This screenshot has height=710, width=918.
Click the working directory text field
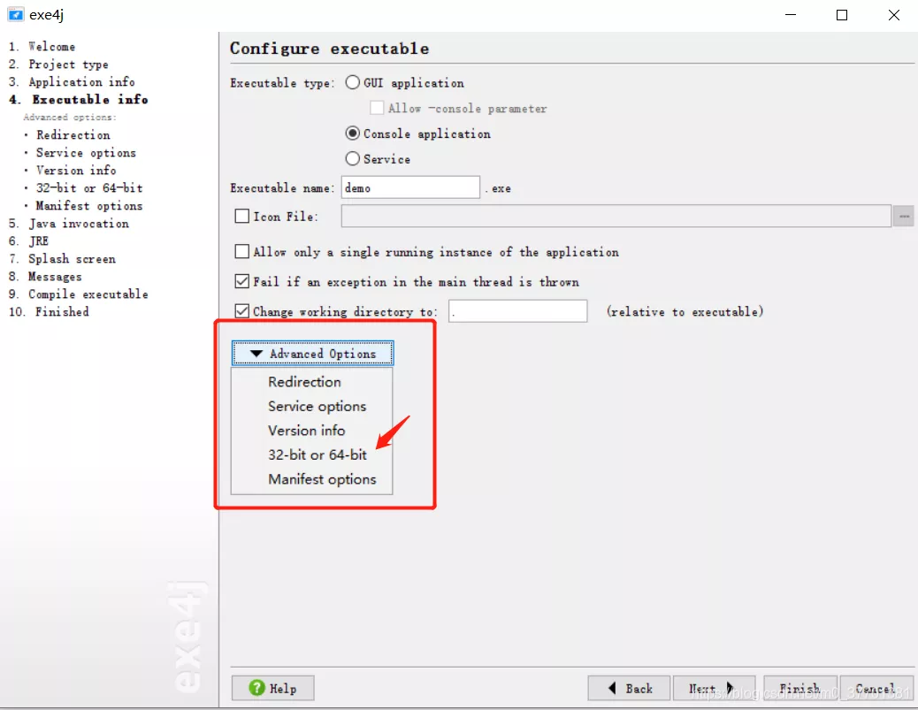(517, 311)
